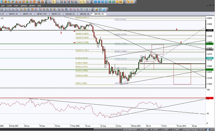
Task: Click the first icon of drawing toolbar
Action: click(2, 9)
